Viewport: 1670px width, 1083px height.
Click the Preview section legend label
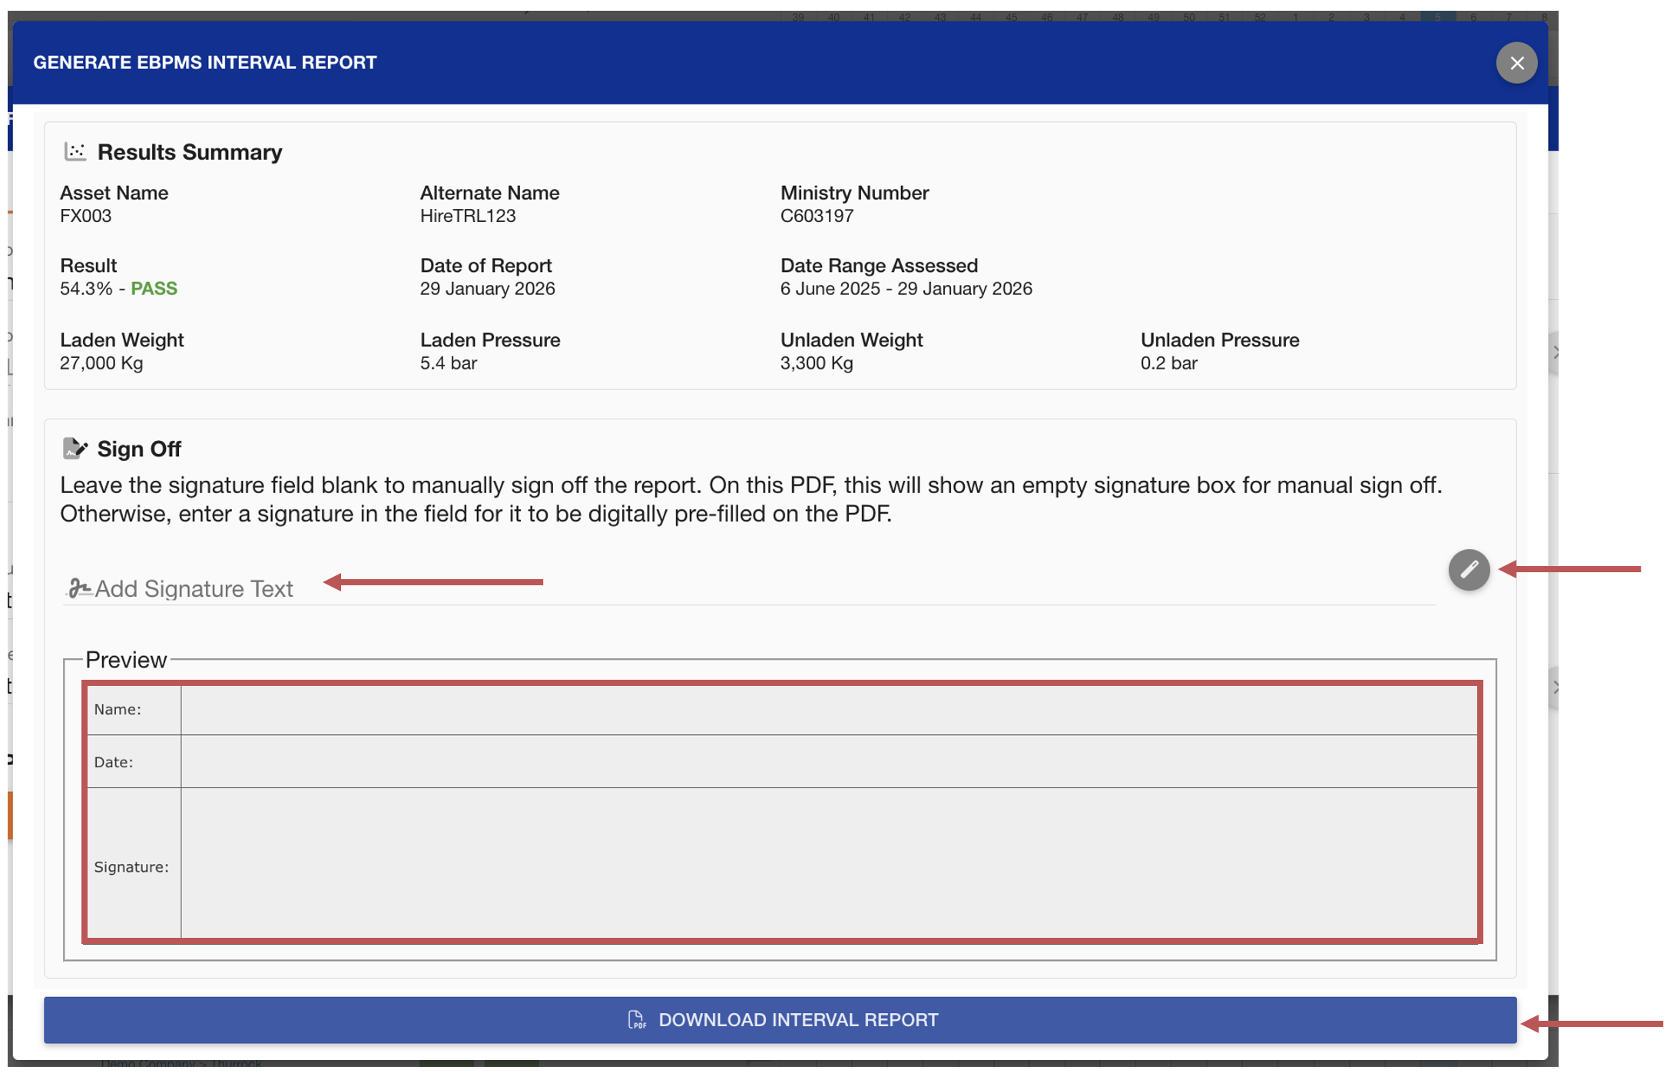(x=126, y=660)
